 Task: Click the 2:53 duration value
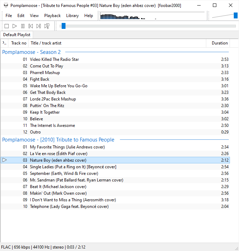tap(225, 59)
